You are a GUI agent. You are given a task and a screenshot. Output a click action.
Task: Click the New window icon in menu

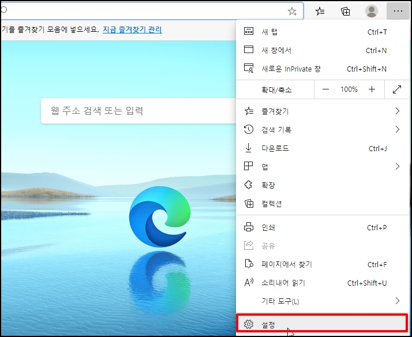249,50
